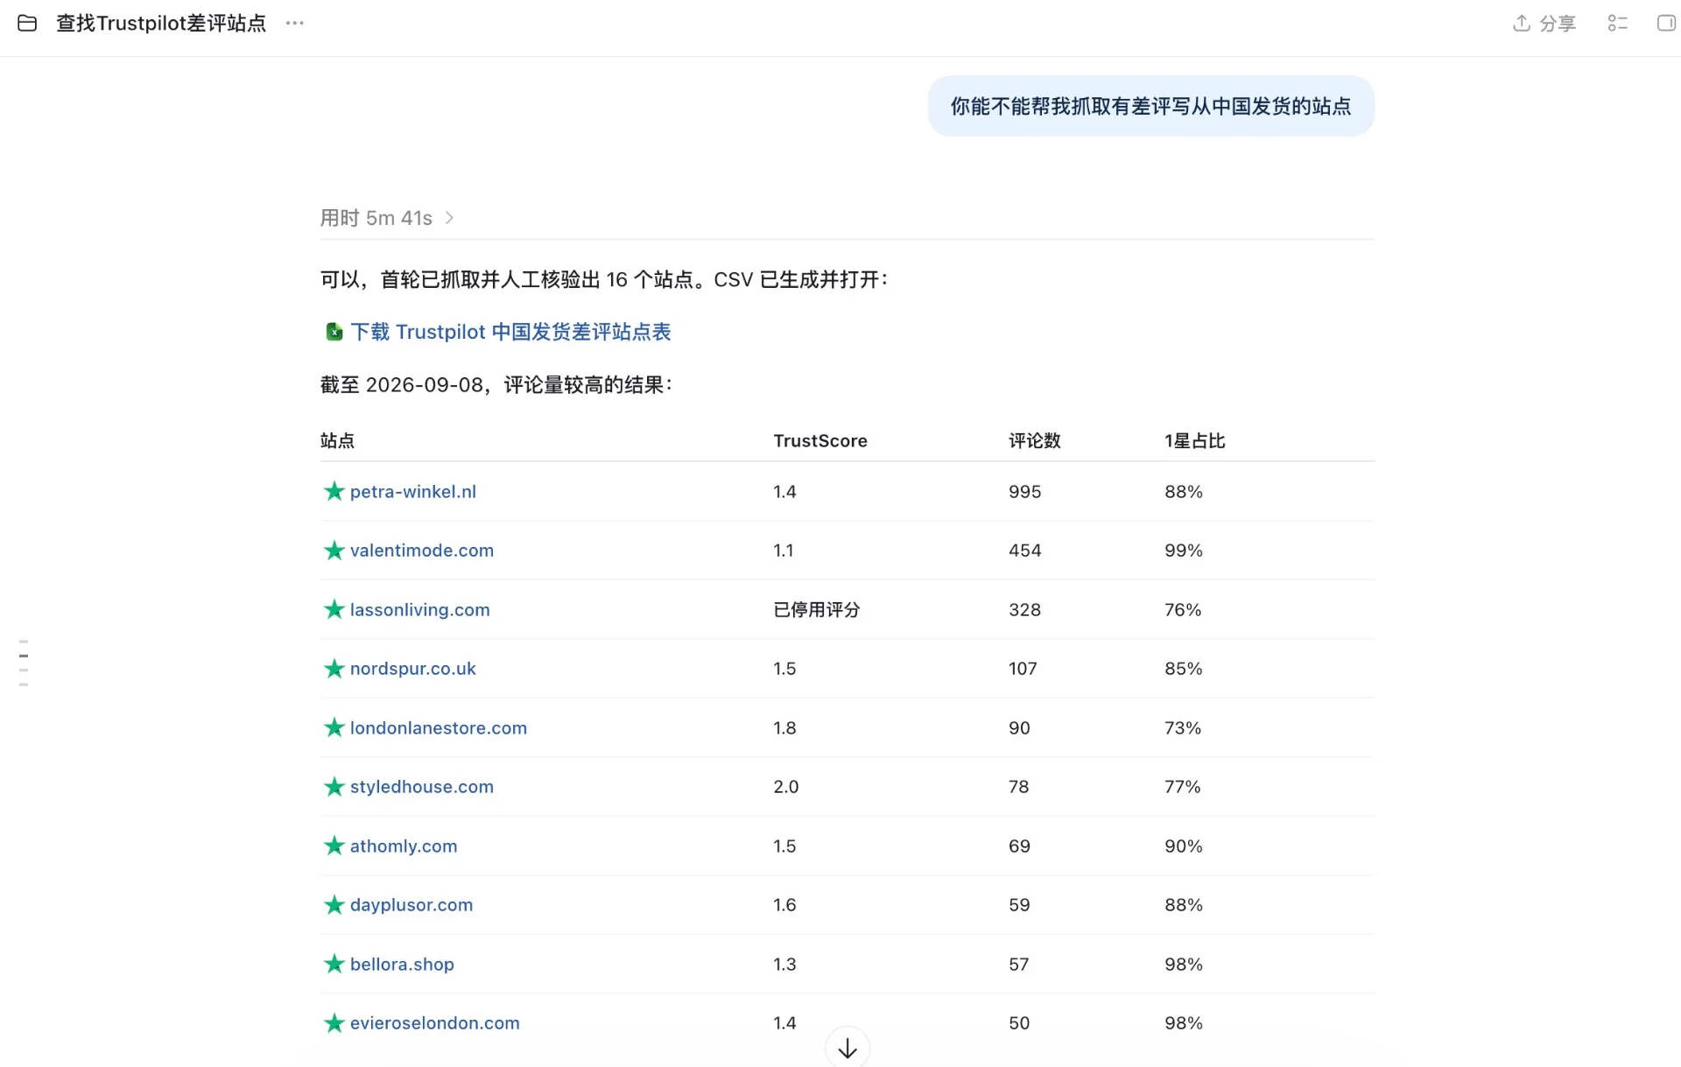Click the CSV file icon before download link
This screenshot has width=1681, height=1067.
(334, 332)
